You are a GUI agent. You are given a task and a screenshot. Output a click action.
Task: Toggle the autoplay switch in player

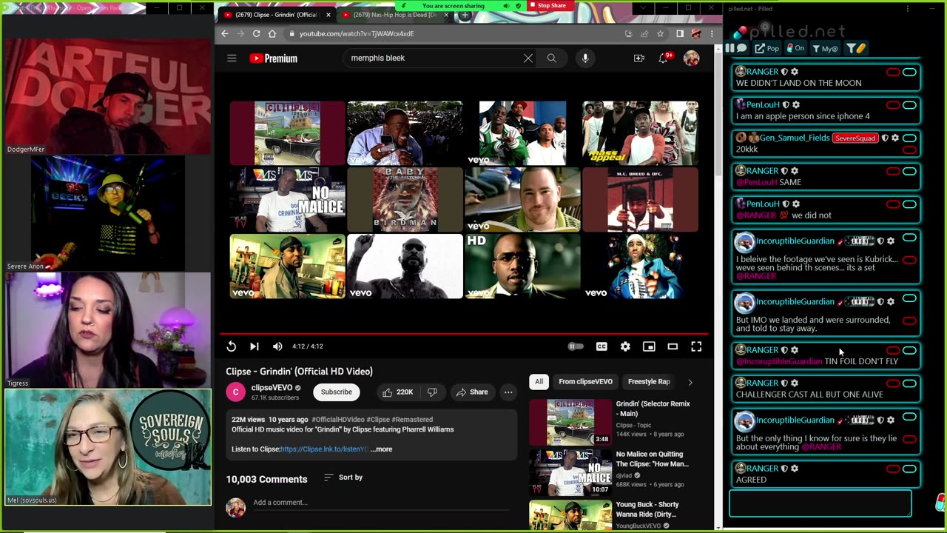pos(576,346)
